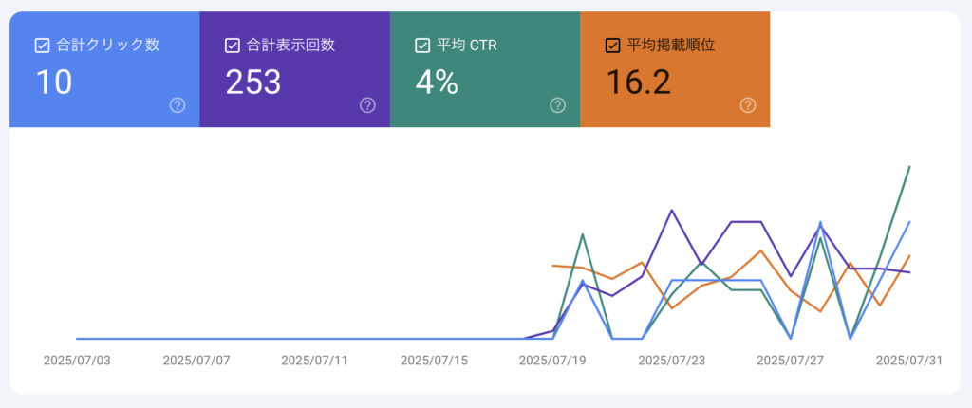This screenshot has height=408, width=972.
Task: Click the average position value 16.2
Action: [638, 83]
